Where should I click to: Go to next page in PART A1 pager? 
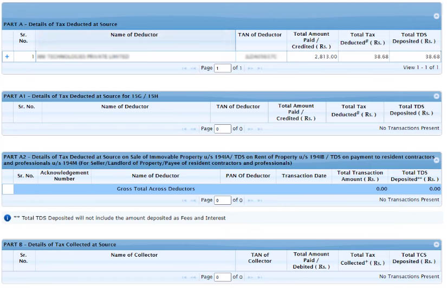[x=250, y=129]
